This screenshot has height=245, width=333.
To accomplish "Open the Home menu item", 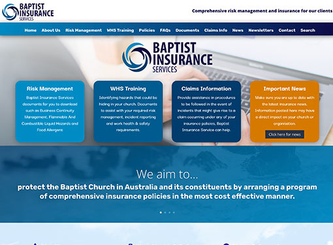I will [31, 30].
